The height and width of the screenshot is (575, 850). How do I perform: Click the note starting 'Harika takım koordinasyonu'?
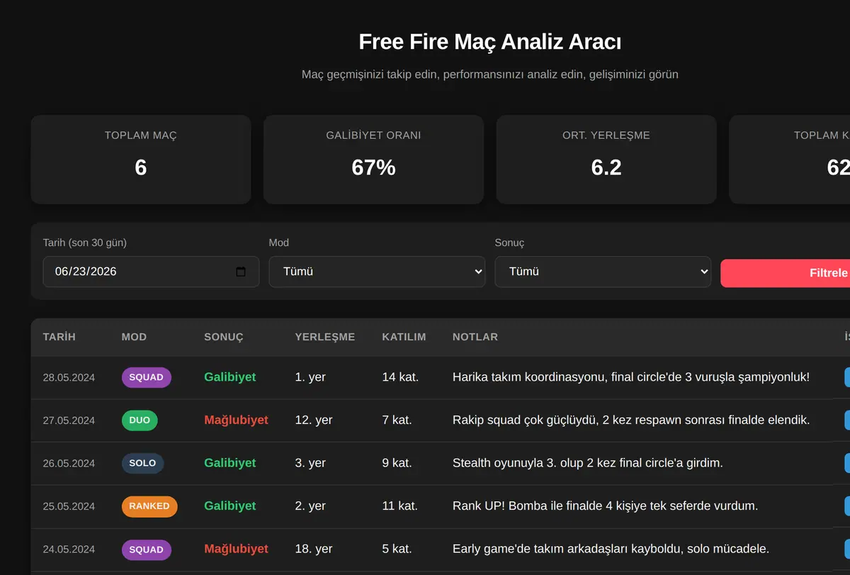(631, 377)
